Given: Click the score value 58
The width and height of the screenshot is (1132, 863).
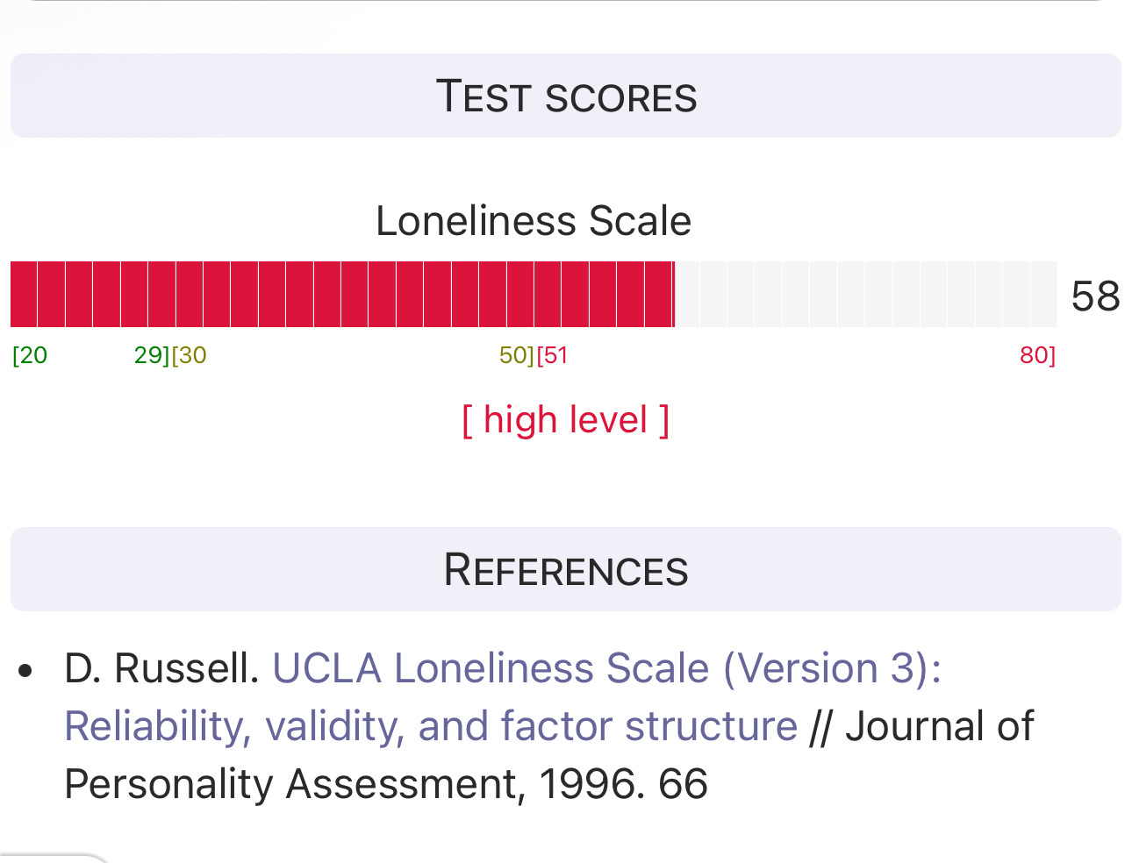Looking at the screenshot, I should coord(1095,296).
